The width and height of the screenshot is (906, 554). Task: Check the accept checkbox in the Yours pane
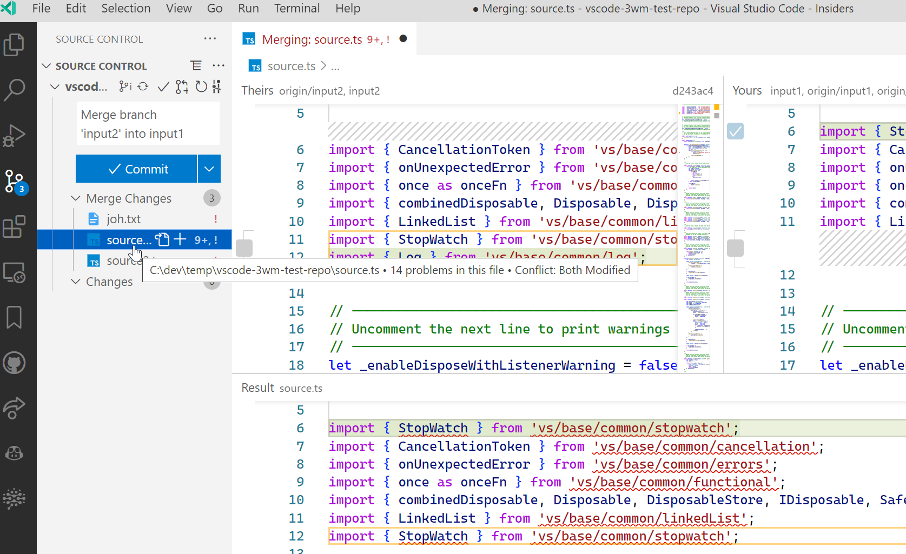735,131
